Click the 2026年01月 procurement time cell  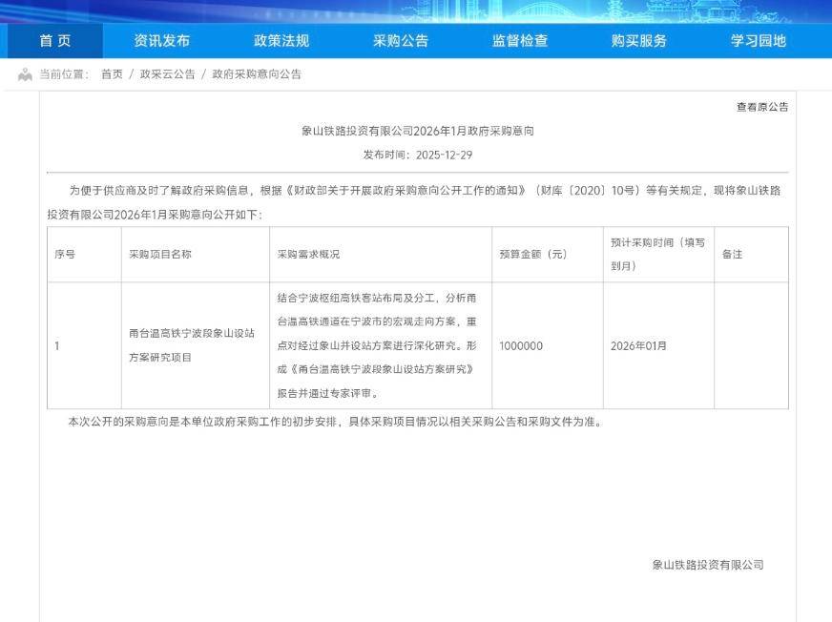click(638, 346)
